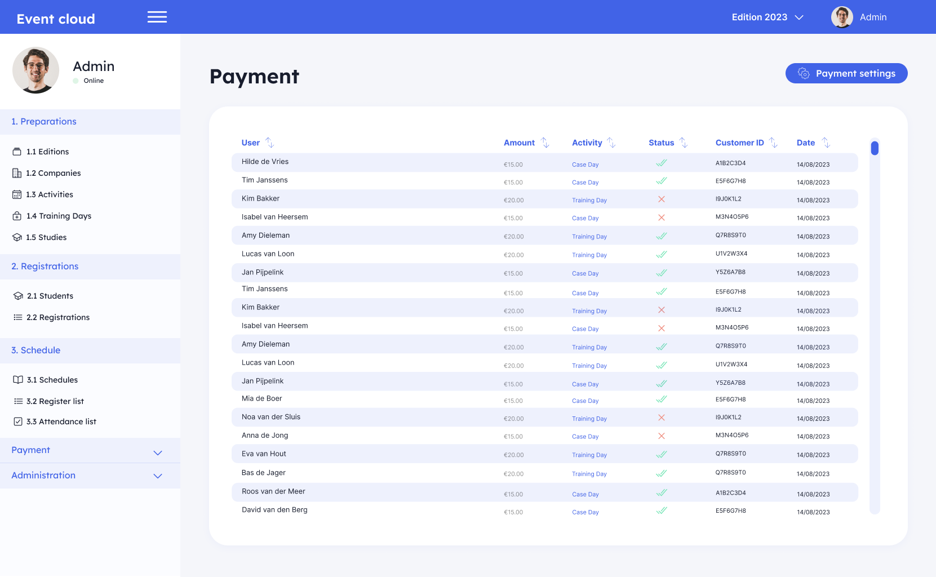This screenshot has width=936, height=577.
Task: Go to 3.2 Register list
Action: (x=55, y=401)
